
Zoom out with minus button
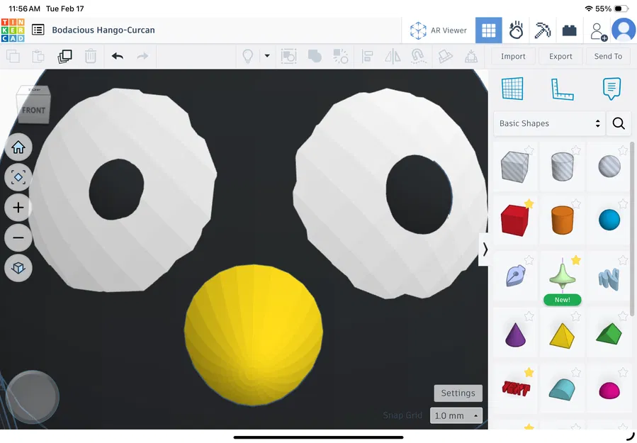point(18,237)
